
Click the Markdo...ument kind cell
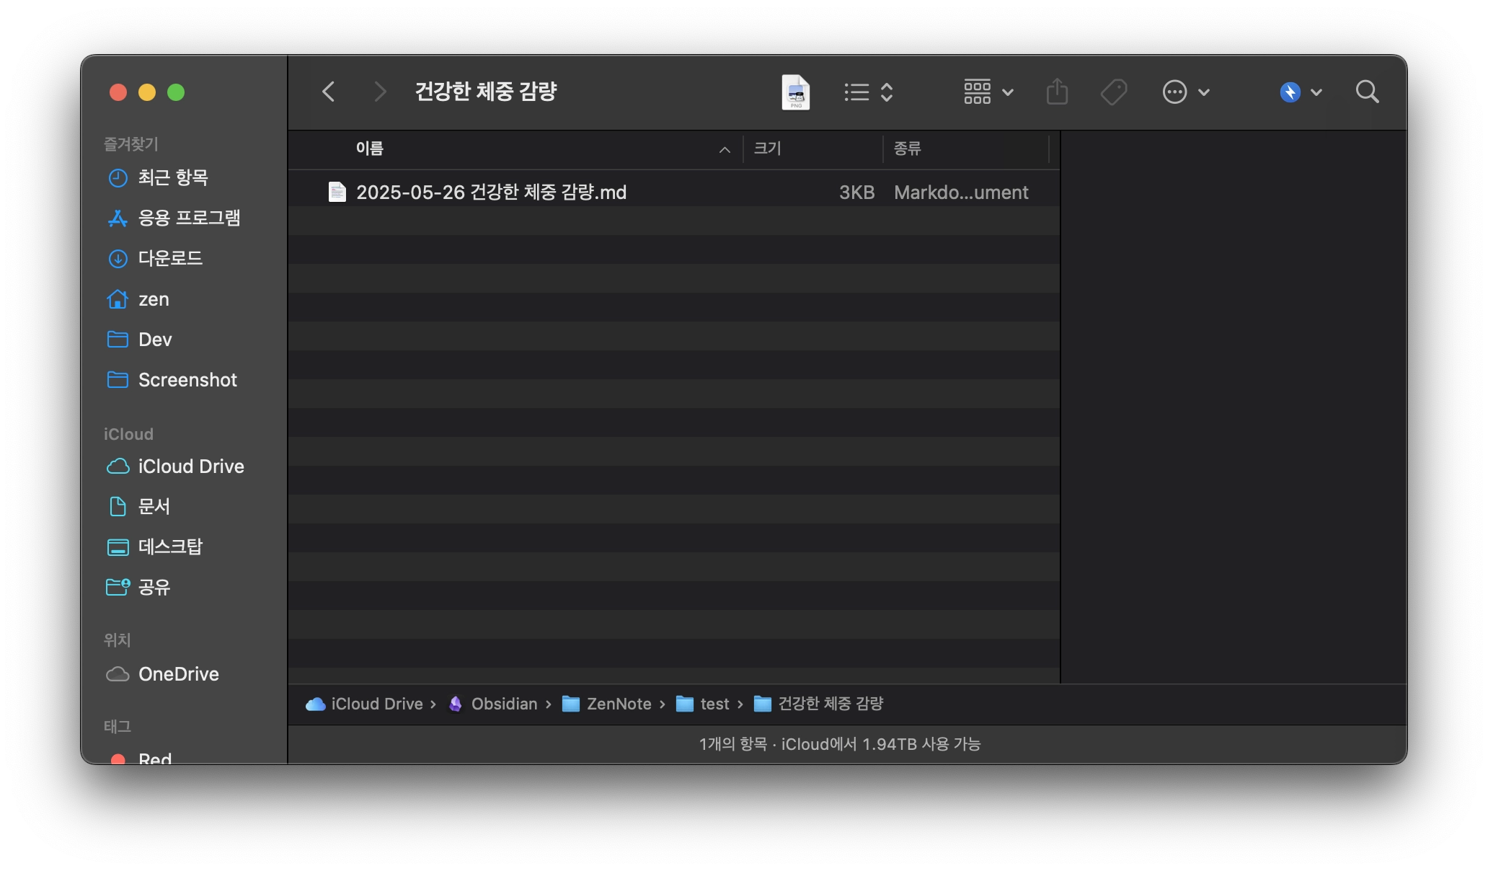point(961,193)
